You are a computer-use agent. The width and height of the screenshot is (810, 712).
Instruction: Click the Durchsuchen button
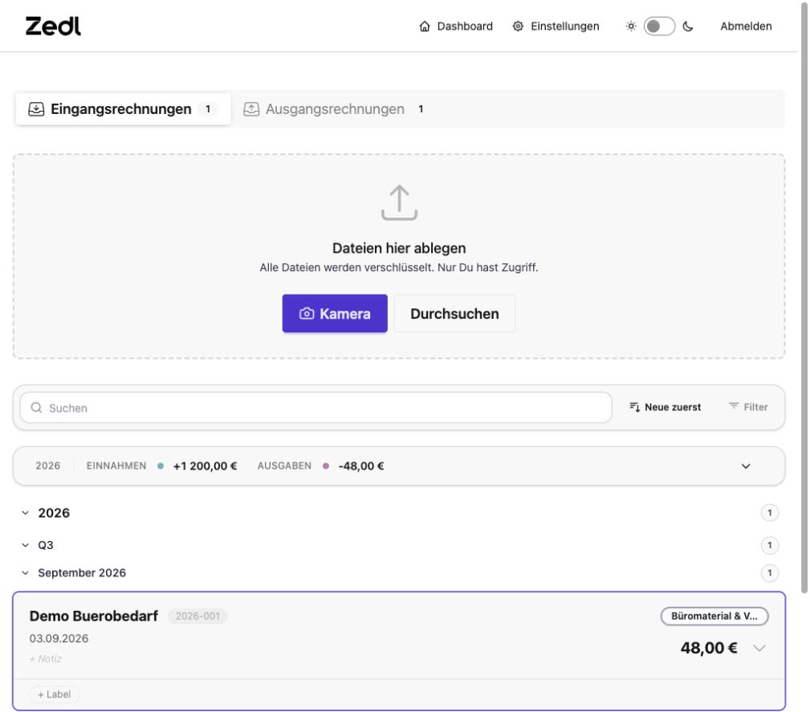[x=454, y=313]
